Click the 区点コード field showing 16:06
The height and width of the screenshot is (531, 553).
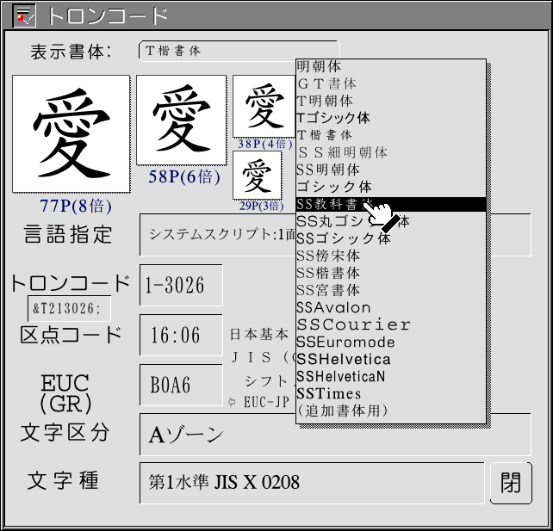180,335
